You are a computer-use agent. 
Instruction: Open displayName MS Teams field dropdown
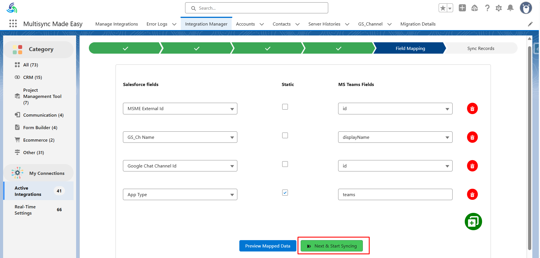tap(395, 137)
